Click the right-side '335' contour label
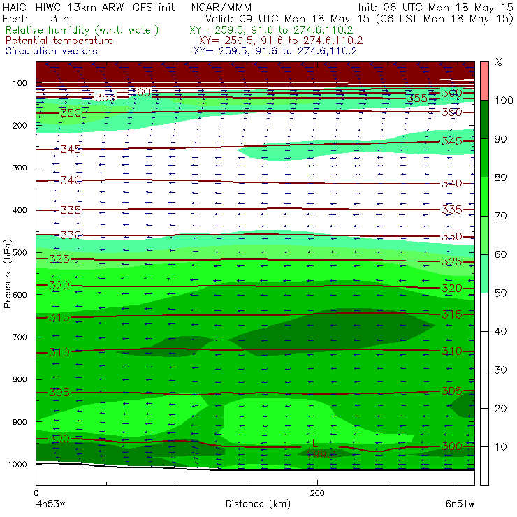 click(x=452, y=210)
